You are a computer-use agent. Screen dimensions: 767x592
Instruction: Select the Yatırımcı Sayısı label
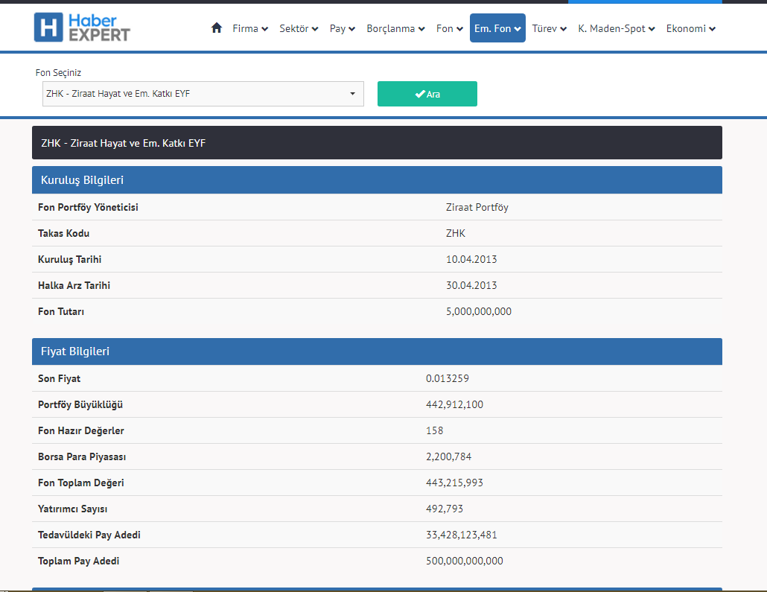point(72,509)
